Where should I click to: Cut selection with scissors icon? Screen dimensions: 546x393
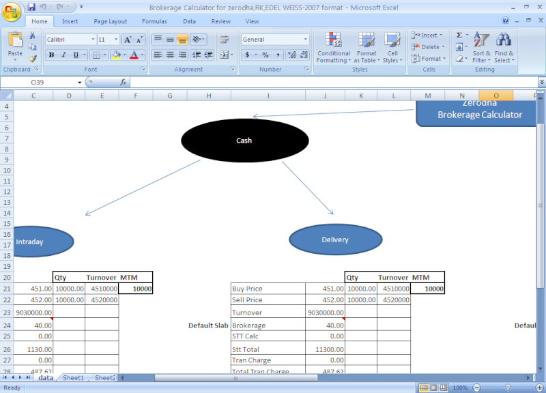click(x=32, y=35)
